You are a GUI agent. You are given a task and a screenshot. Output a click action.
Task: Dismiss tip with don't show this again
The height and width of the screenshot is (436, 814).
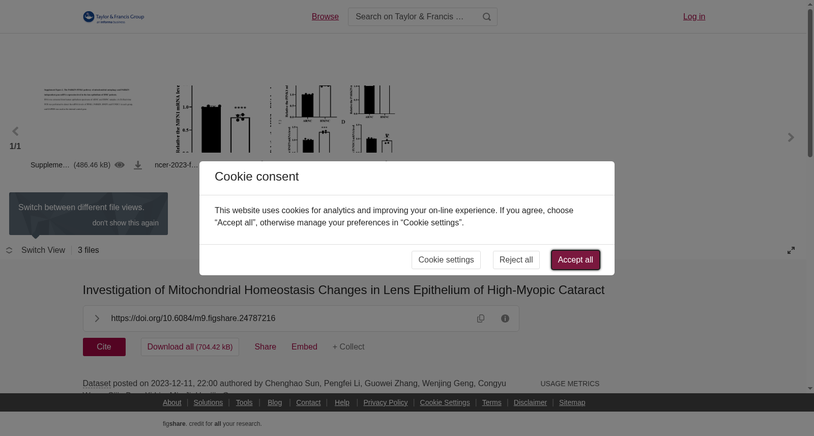click(126, 223)
